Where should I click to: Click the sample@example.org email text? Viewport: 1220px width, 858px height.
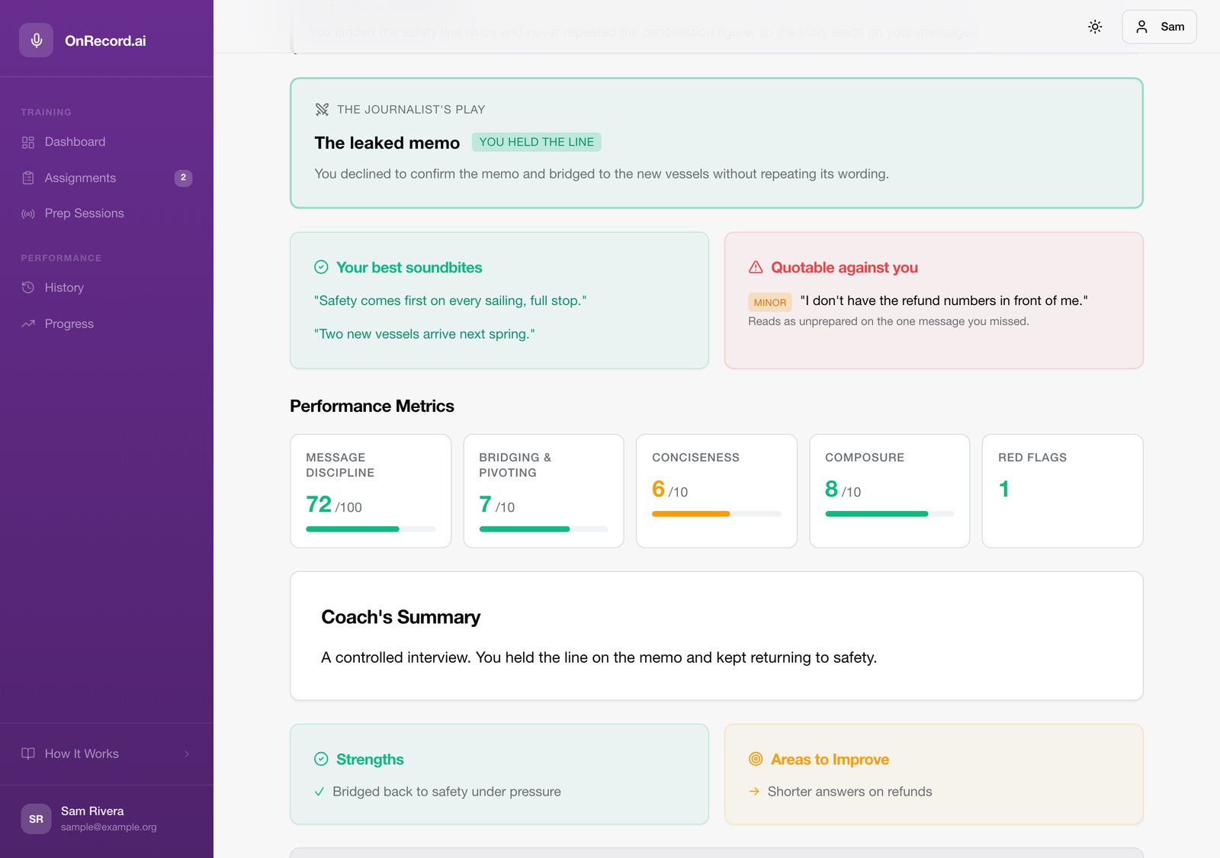tap(109, 827)
